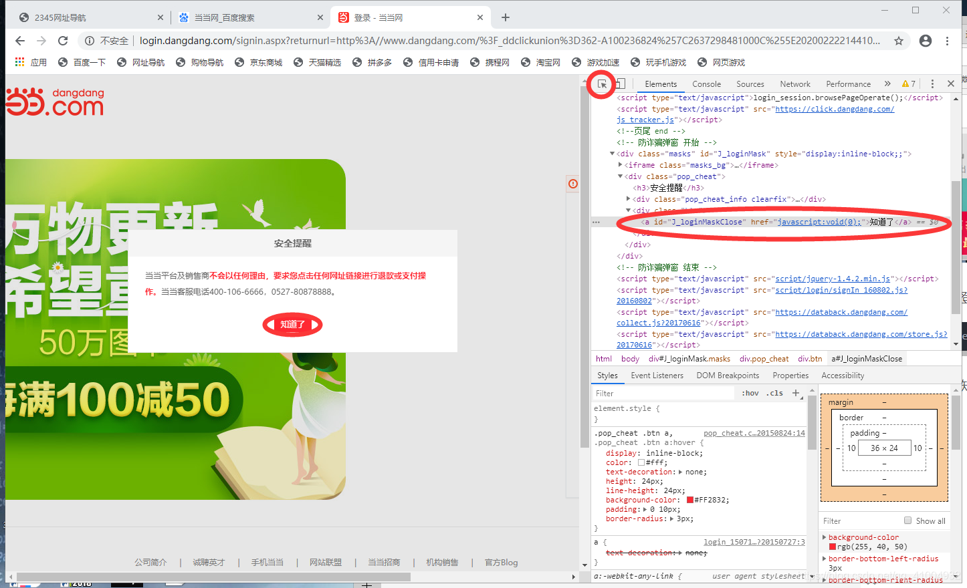Open 携程网 bookmark
The image size is (967, 588).
point(490,62)
